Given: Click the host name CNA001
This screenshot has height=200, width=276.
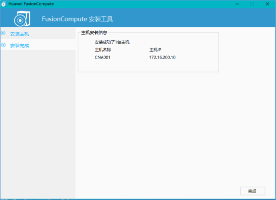Looking at the screenshot, I should click(x=102, y=58).
